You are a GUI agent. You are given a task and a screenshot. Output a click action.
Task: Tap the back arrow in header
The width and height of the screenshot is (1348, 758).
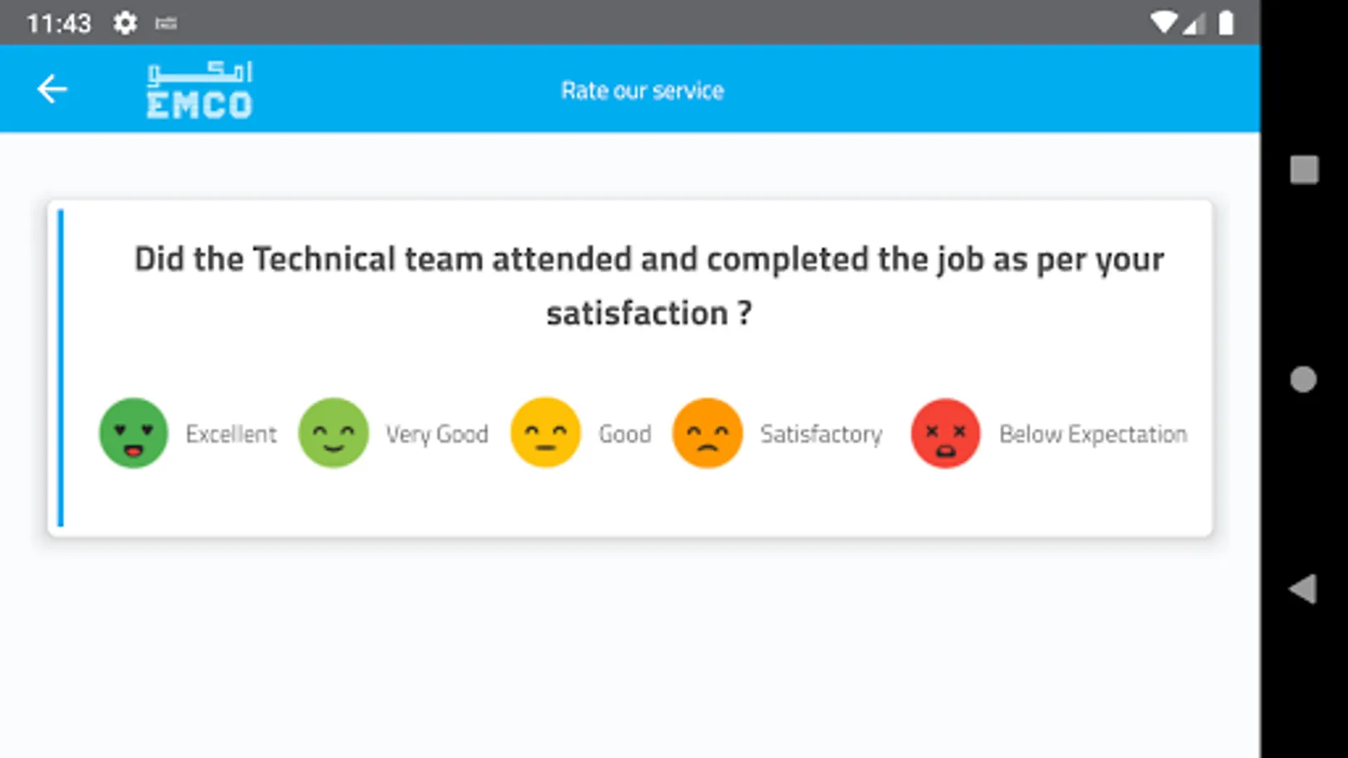[52, 89]
